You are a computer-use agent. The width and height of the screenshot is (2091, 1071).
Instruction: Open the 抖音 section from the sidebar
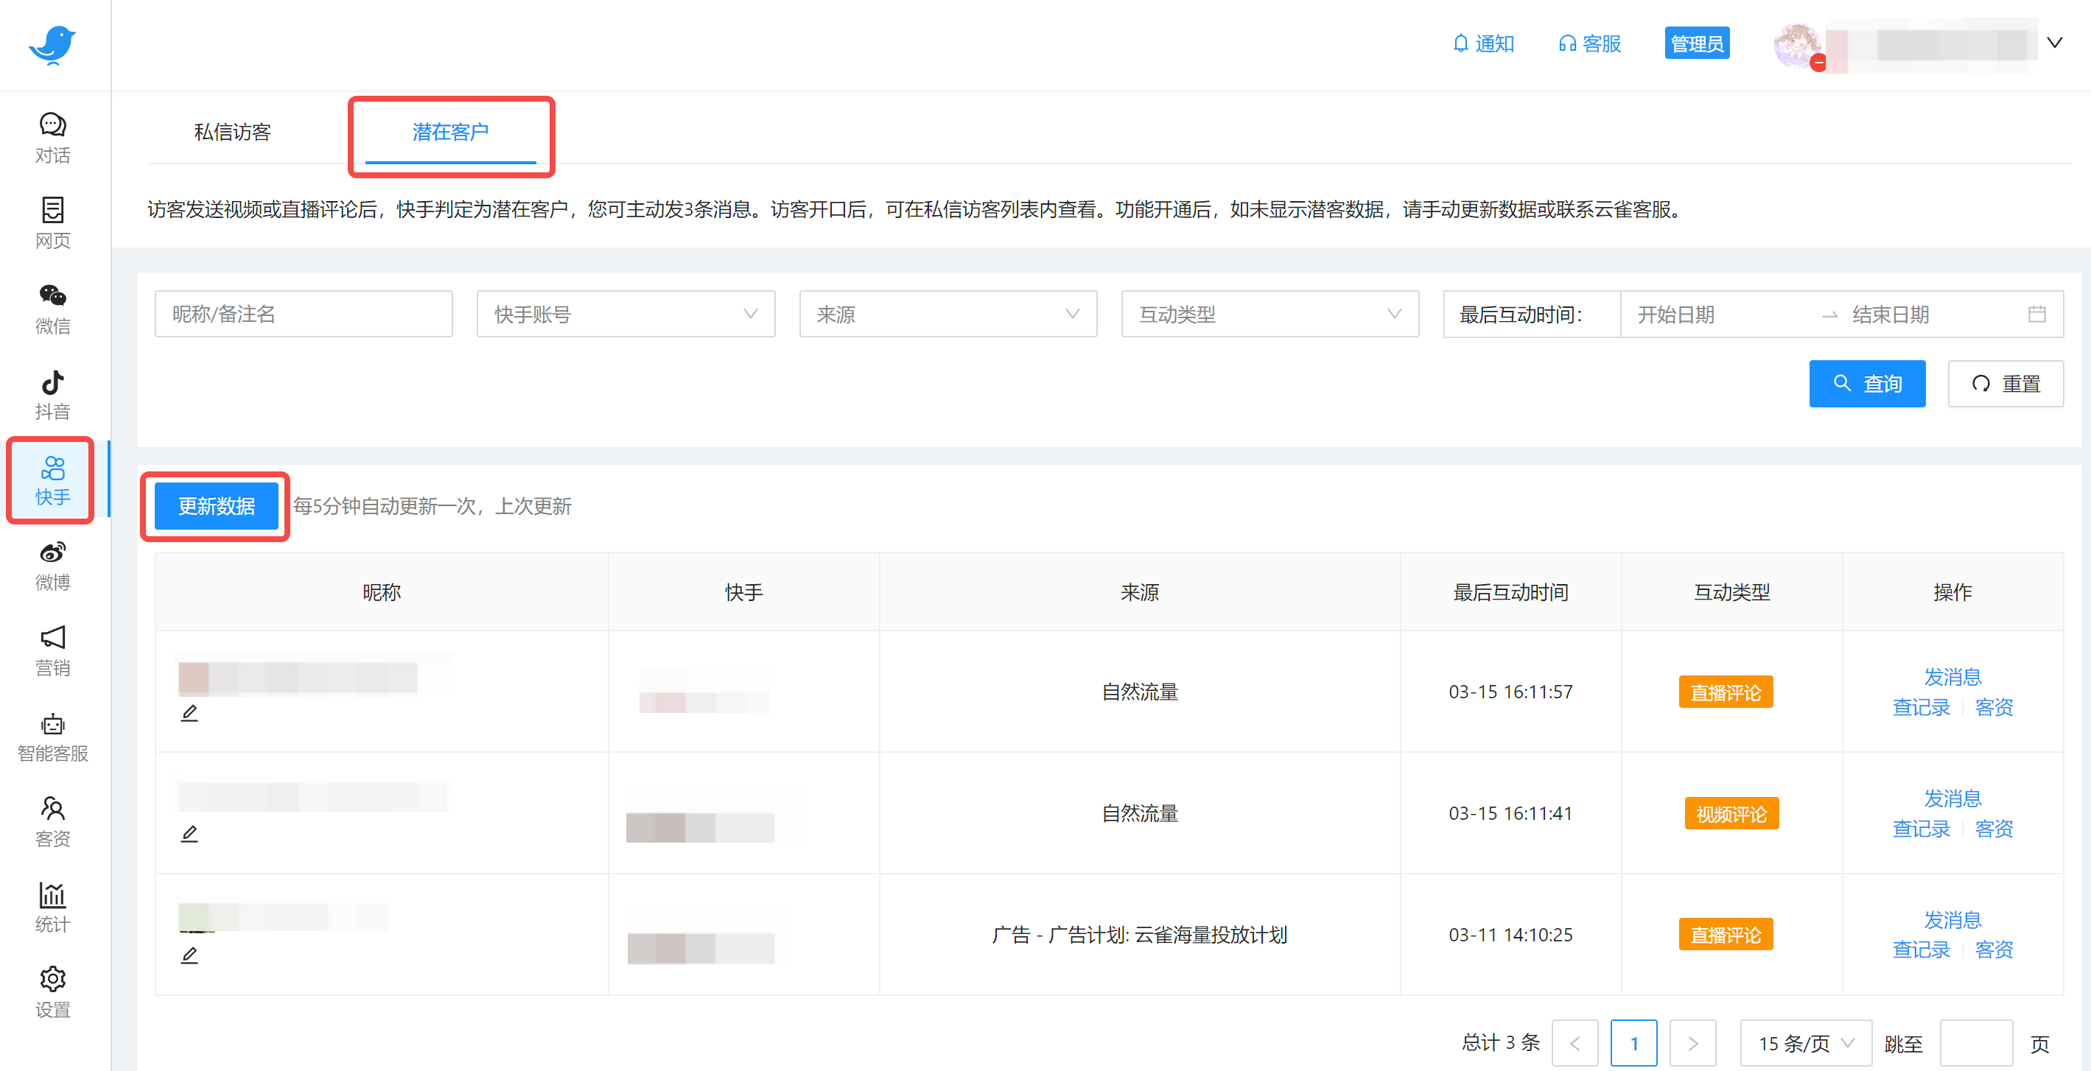pos(52,393)
